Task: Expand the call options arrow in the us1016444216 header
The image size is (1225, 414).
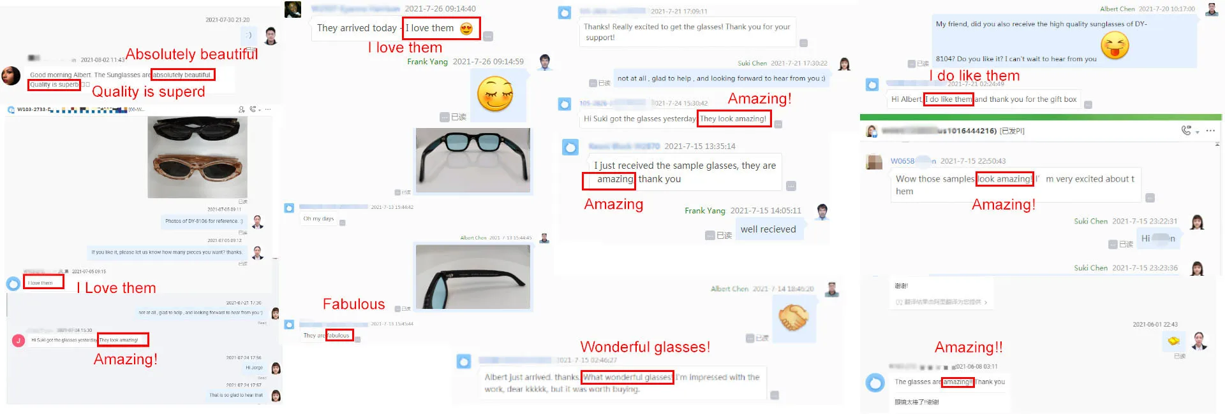Action: [1197, 132]
